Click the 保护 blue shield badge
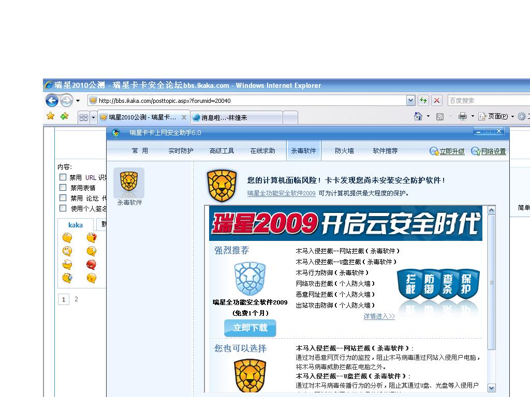 click(467, 284)
